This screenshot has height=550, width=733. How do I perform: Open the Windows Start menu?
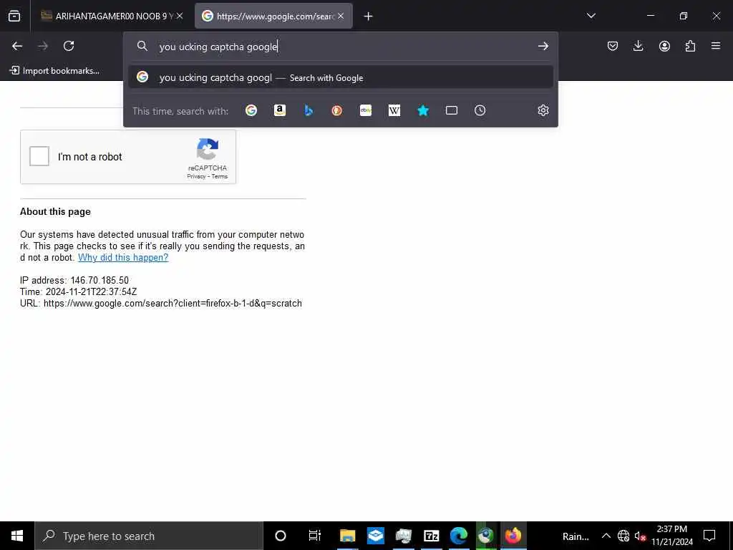(x=17, y=536)
